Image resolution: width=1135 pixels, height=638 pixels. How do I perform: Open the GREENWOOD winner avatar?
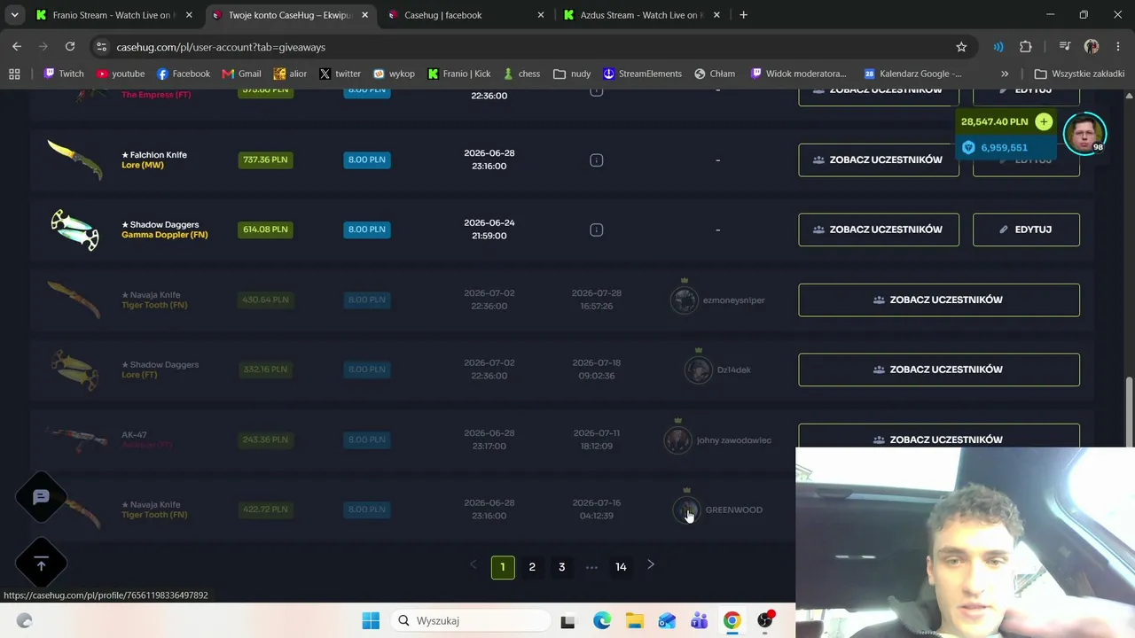coord(687,510)
